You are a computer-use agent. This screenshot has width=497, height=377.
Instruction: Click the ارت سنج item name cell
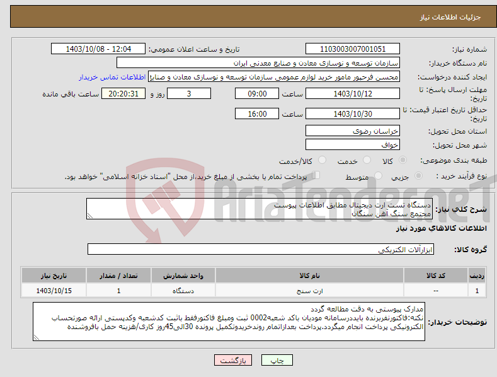[x=309, y=291]
